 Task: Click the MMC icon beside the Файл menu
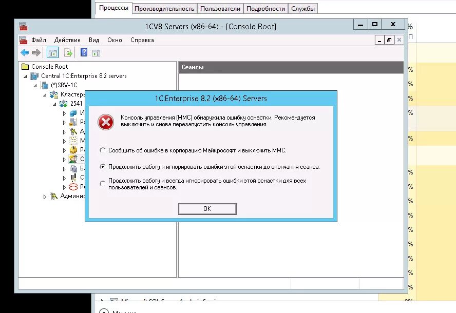coord(23,40)
